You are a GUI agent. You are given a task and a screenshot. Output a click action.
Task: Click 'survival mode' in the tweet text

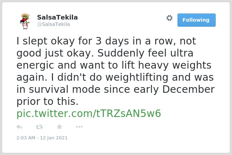point(65,89)
